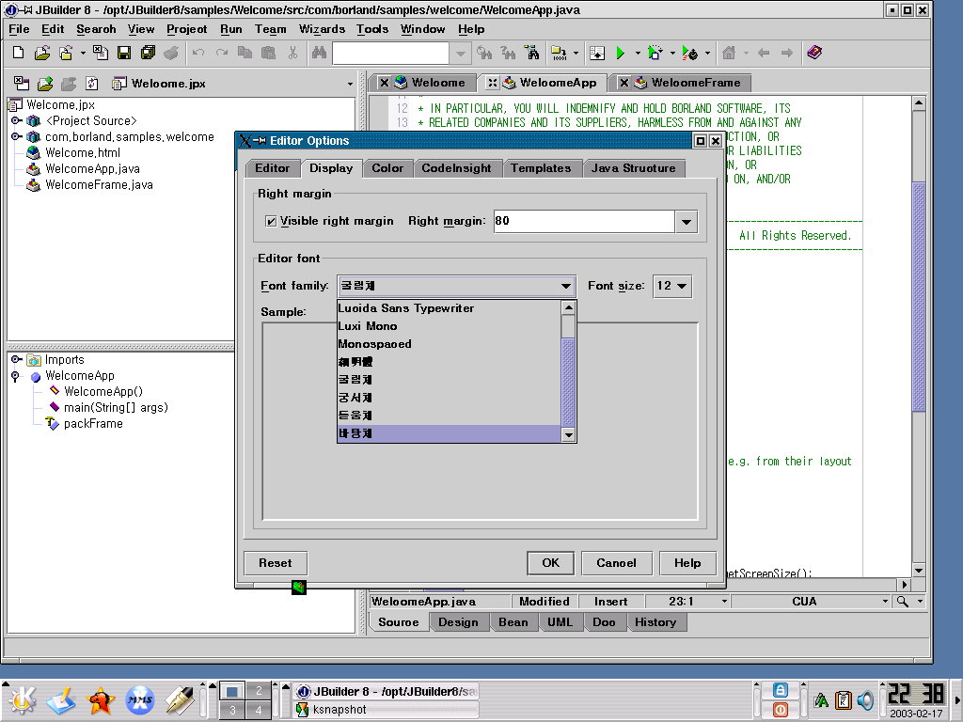Expand the Imports node in structure pane
Screen dimensions: 963x722
(x=16, y=359)
